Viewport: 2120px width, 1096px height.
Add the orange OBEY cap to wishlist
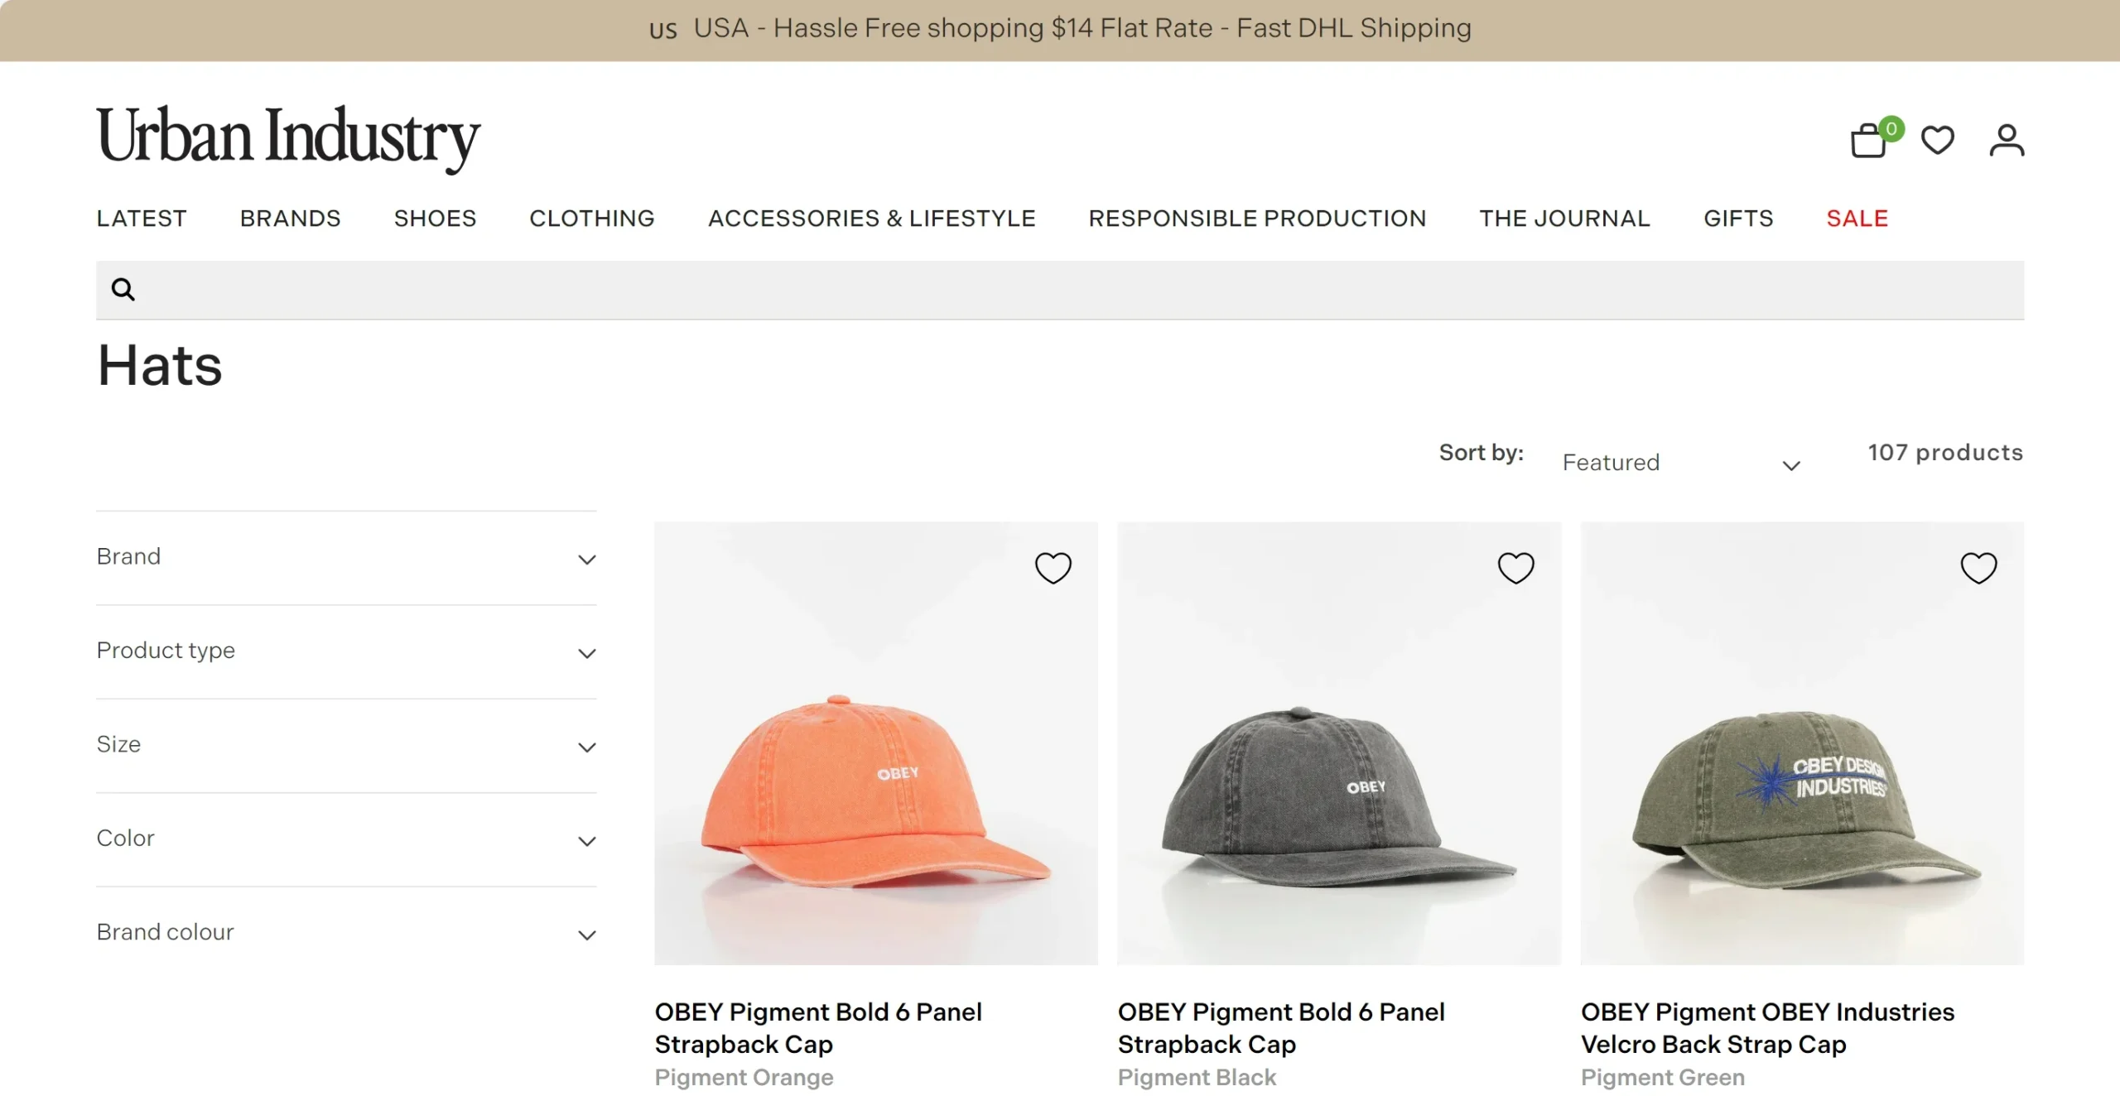(x=1053, y=568)
